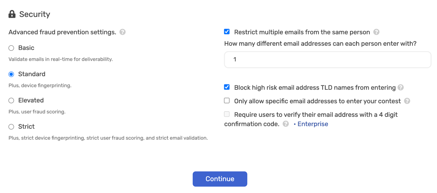The image size is (437, 193).
Task: Click the email address count input field
Action: (327, 60)
